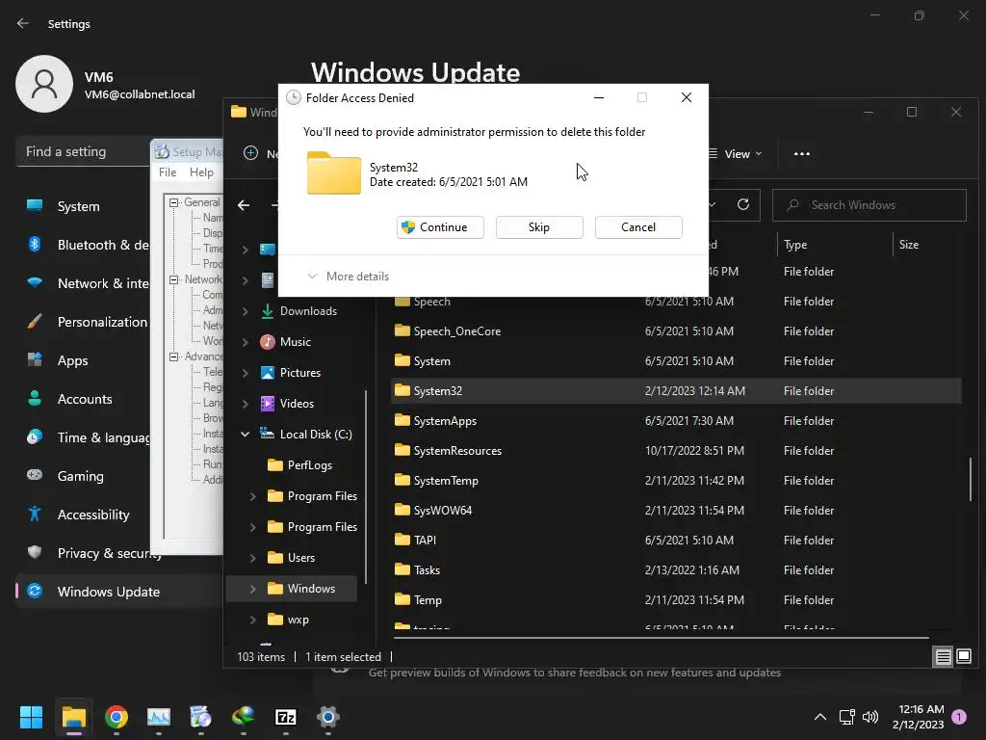The image size is (986, 740).
Task: Expand the Users folder node
Action: pyautogui.click(x=253, y=558)
